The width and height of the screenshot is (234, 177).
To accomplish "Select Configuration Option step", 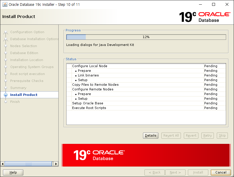I will click(27, 32).
